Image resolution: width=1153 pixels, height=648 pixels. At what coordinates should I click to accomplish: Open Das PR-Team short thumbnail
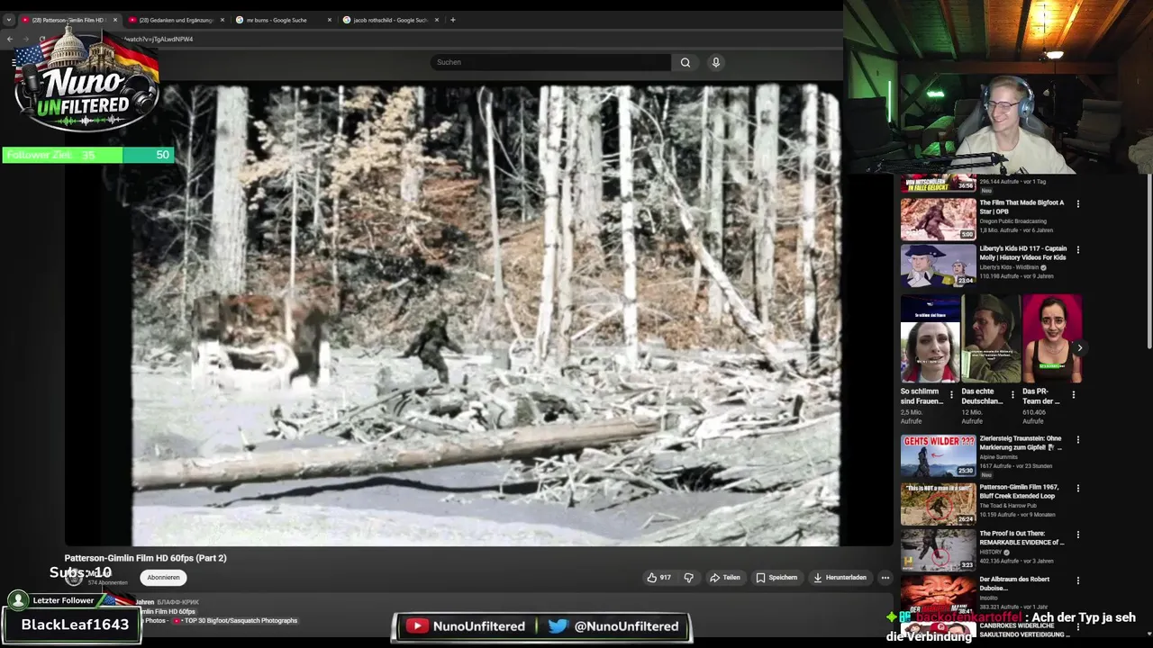pos(1052,338)
